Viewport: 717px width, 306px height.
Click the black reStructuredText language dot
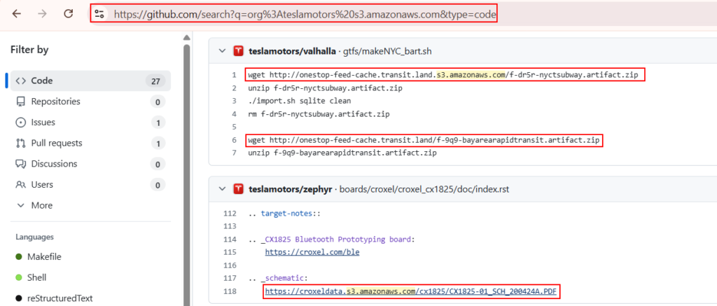tap(19, 298)
